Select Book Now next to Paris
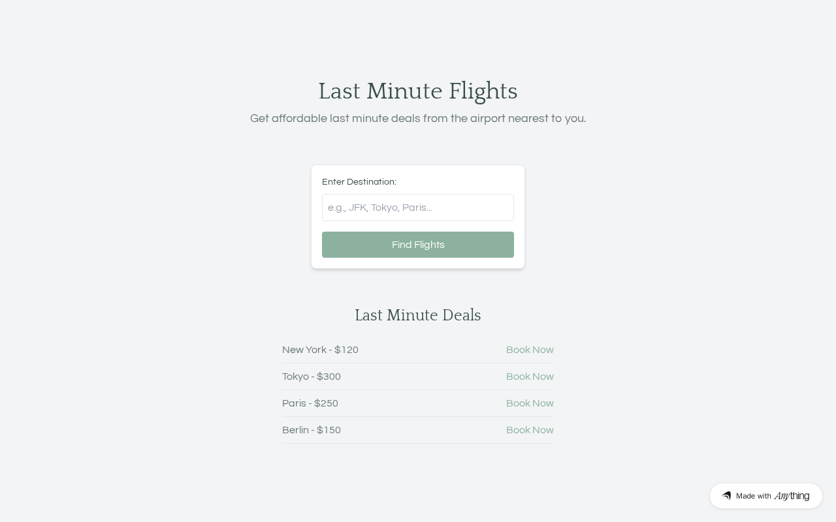This screenshot has height=522, width=836. 530,403
